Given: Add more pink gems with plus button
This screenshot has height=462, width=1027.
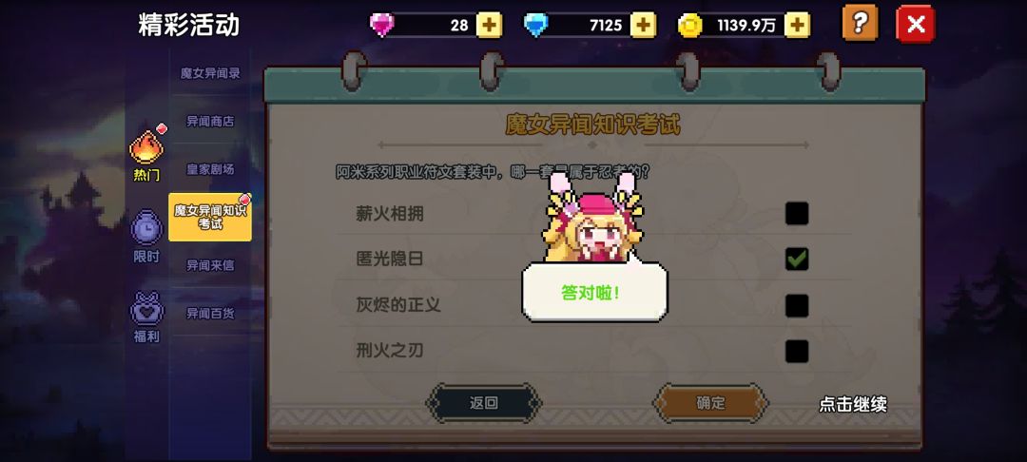Looking at the screenshot, I should tap(489, 25).
